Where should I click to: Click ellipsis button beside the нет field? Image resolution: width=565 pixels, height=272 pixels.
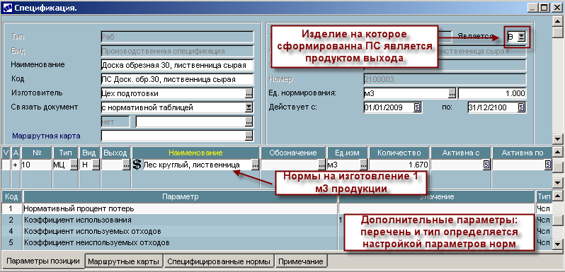(x=249, y=122)
